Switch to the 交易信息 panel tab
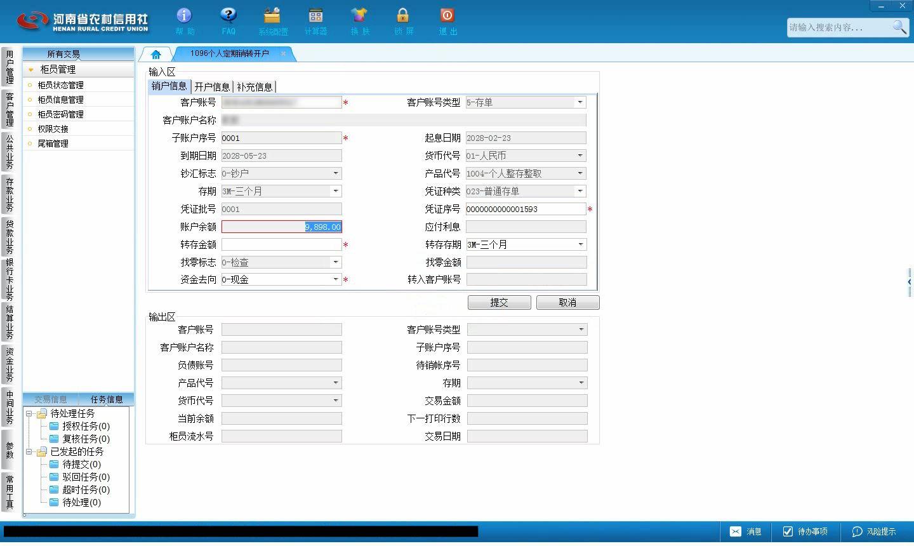This screenshot has height=546, width=914. (51, 399)
